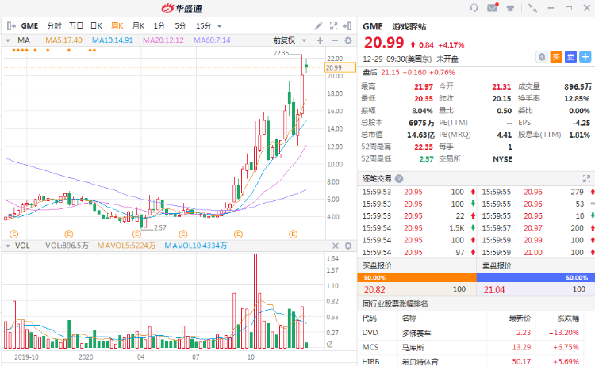Switch to 月K chart tab
Viewport: 595px width, 366px height.
tap(139, 26)
